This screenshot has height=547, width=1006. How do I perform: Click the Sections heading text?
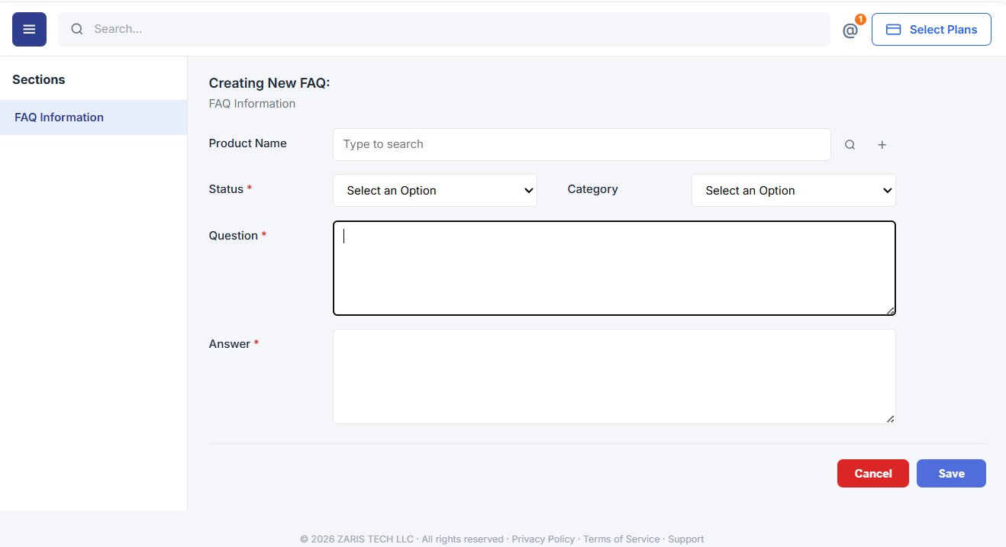coord(39,79)
